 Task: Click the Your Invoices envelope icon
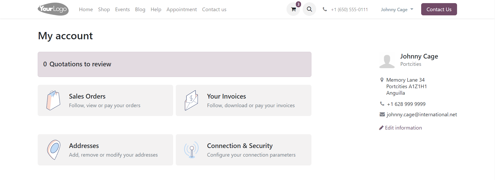[x=191, y=100]
